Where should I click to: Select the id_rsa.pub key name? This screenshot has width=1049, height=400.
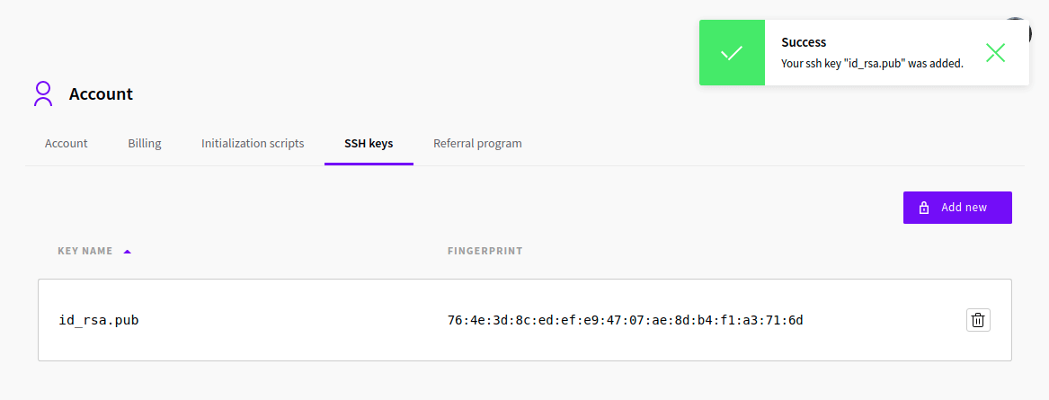(x=99, y=320)
